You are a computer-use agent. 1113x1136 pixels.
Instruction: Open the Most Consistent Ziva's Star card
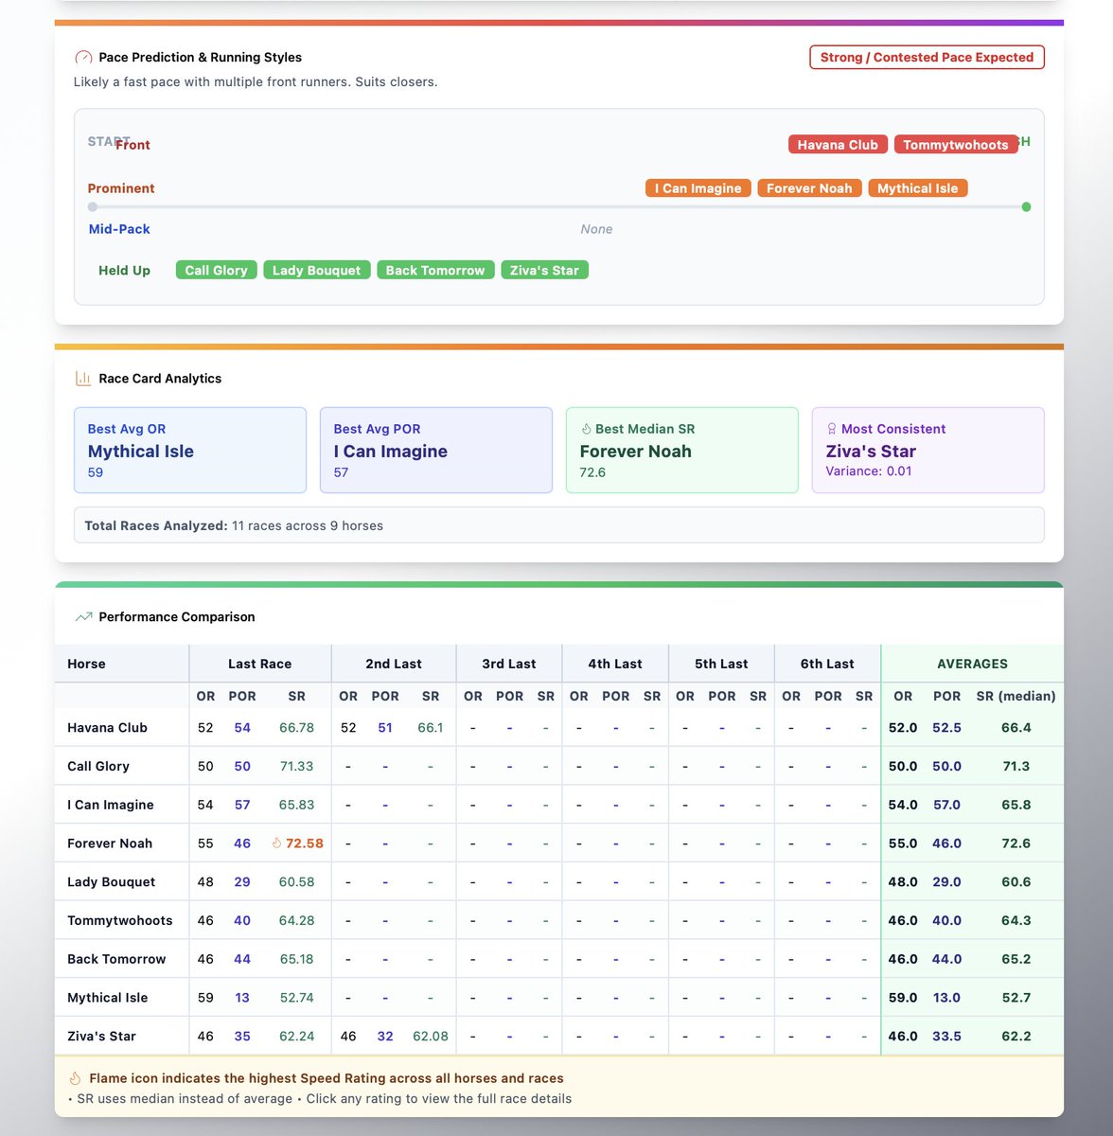(928, 451)
